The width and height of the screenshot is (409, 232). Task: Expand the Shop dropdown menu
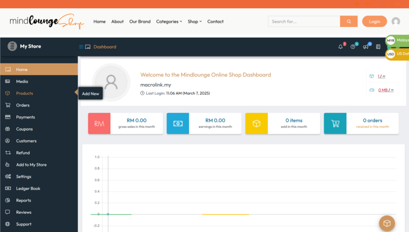[195, 21]
